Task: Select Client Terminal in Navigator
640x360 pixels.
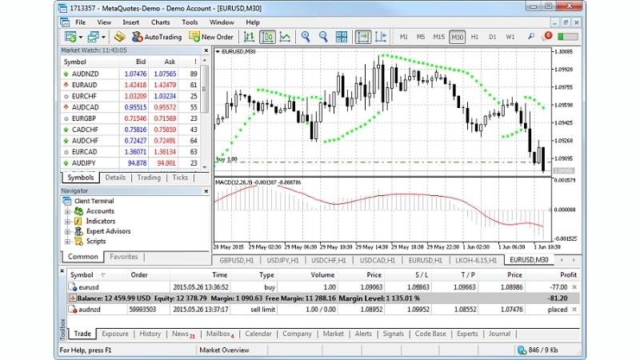Action: click(x=94, y=202)
